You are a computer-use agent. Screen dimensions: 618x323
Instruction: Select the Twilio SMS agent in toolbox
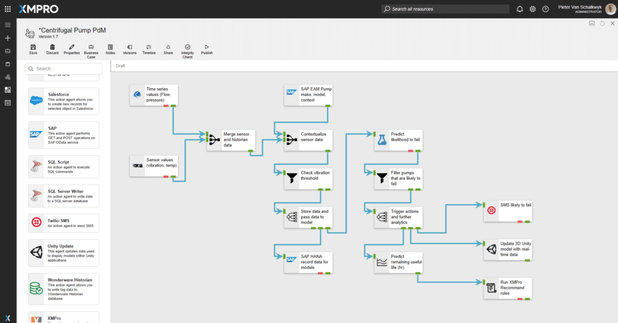(x=63, y=223)
